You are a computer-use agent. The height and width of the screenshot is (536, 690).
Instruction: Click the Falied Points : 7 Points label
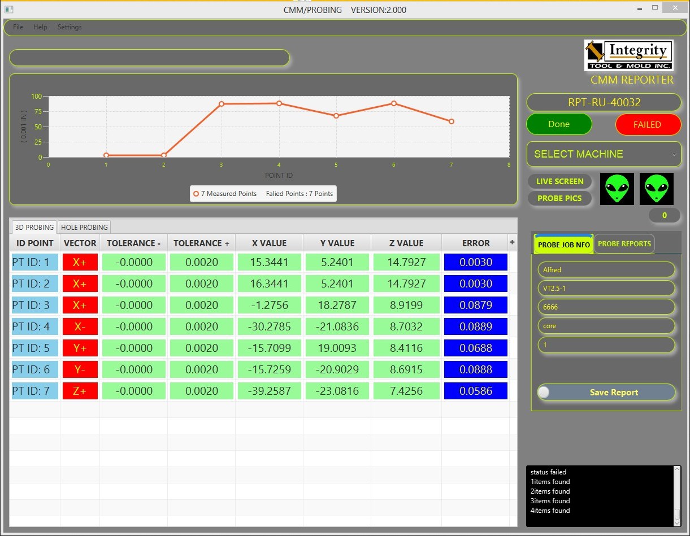click(x=300, y=194)
